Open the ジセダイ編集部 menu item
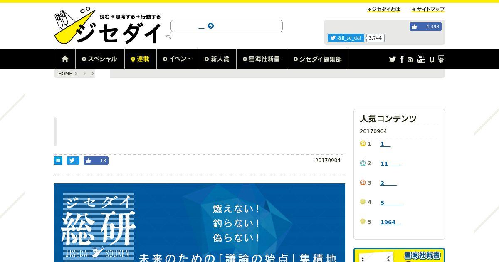This screenshot has width=499, height=262. pos(318,59)
